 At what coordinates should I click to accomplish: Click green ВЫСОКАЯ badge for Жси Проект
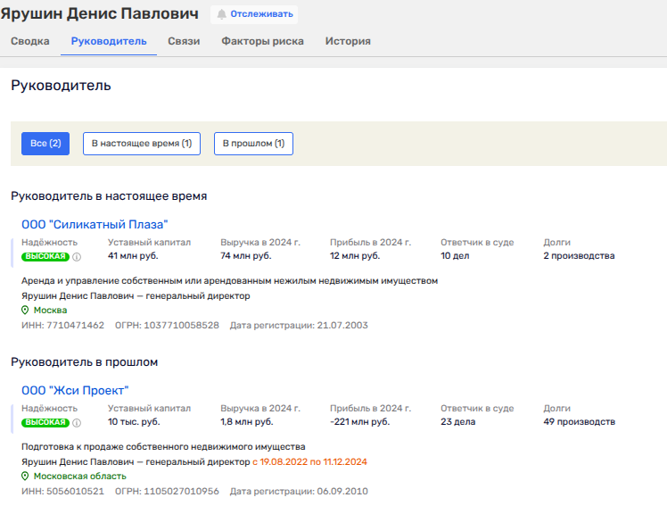click(46, 423)
